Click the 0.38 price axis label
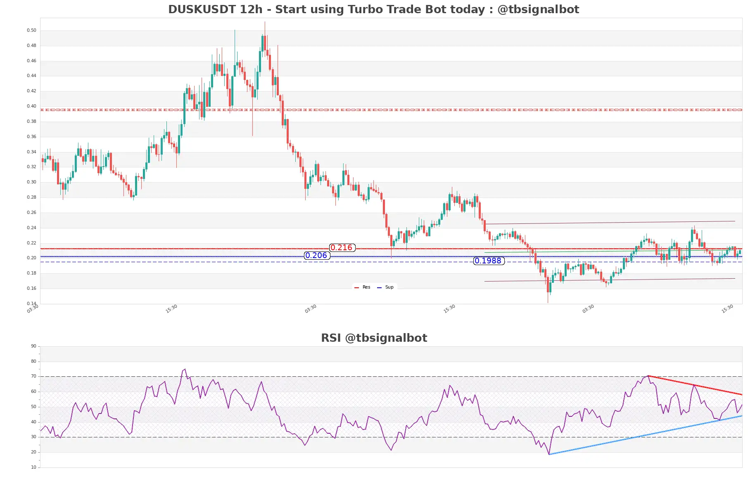The width and height of the screenshot is (748, 498). coord(31,122)
